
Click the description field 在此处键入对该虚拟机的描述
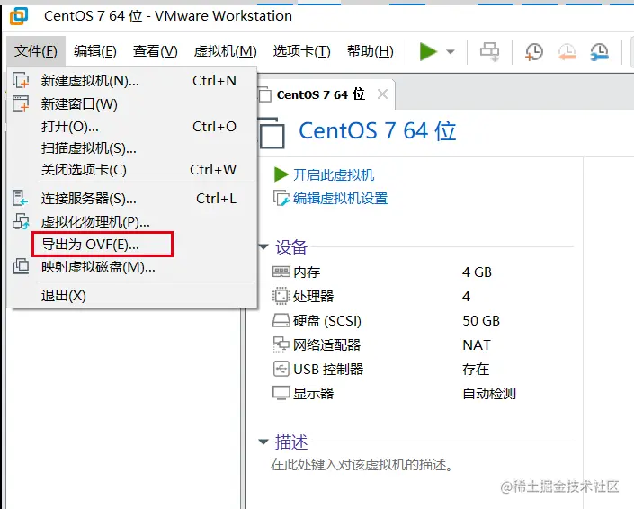(x=362, y=465)
